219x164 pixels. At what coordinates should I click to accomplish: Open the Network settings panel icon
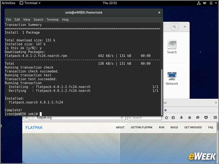(x=172, y=78)
